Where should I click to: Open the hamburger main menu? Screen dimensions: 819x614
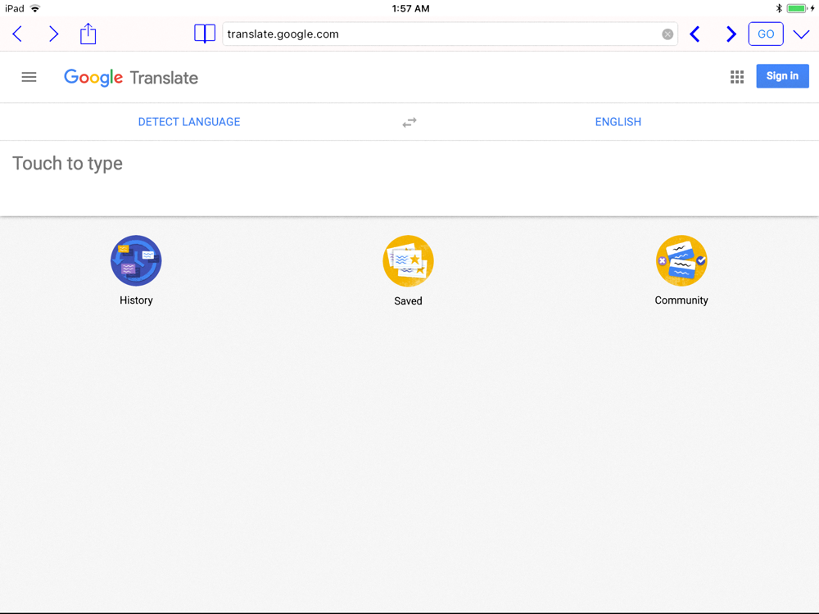click(29, 77)
